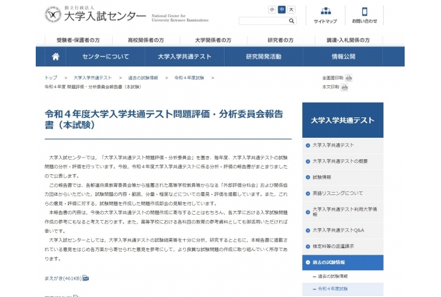Select 大学関係者の方 tab
The image size is (441, 297).
[213, 41]
